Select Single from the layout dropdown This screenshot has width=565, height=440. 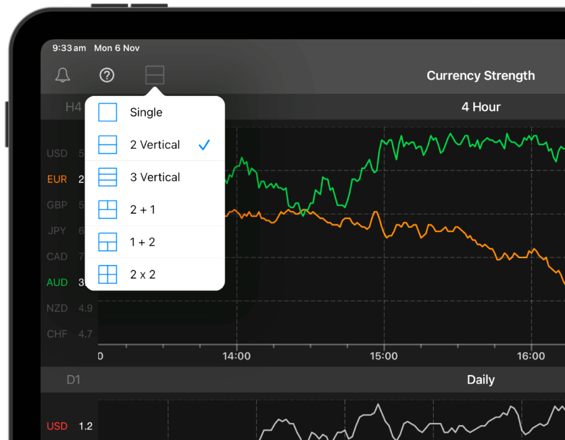146,112
